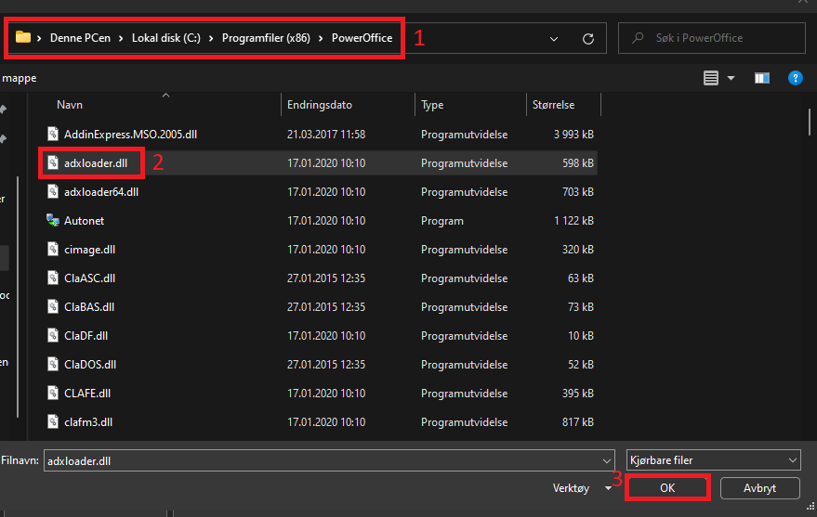817x517 pixels.
Task: Click the ClaASC.dll file icon
Action: click(53, 278)
